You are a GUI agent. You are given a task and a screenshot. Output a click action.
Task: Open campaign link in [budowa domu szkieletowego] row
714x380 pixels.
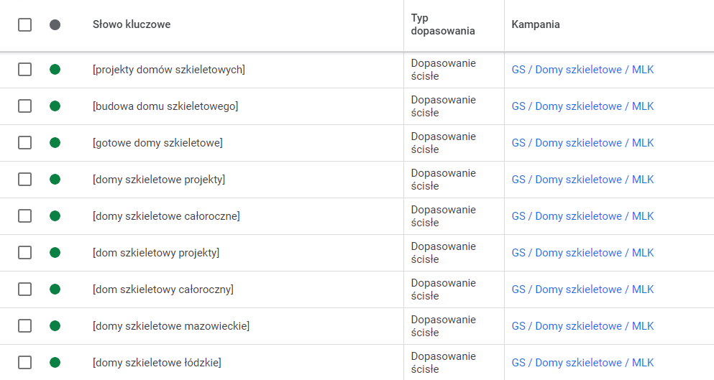tap(582, 106)
